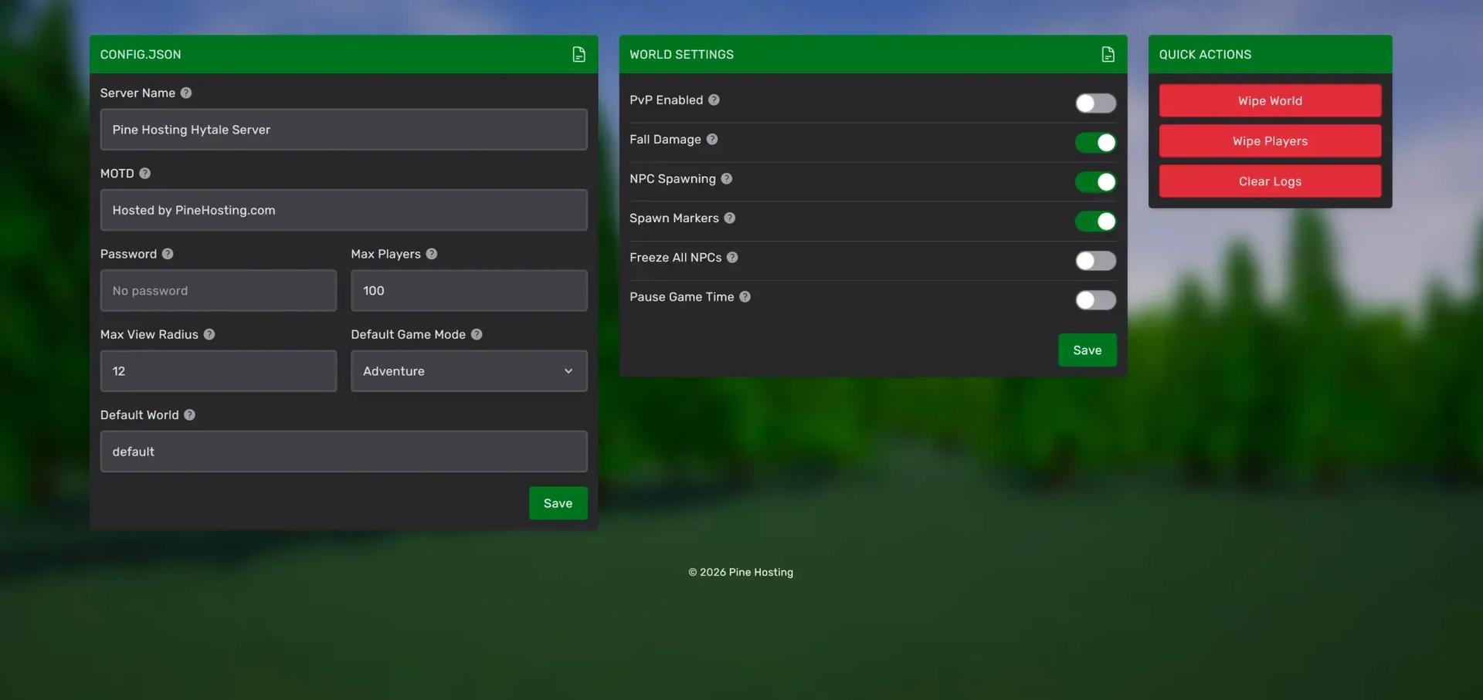Enable the PvP Enabled toggle
1483x700 pixels.
coord(1095,103)
